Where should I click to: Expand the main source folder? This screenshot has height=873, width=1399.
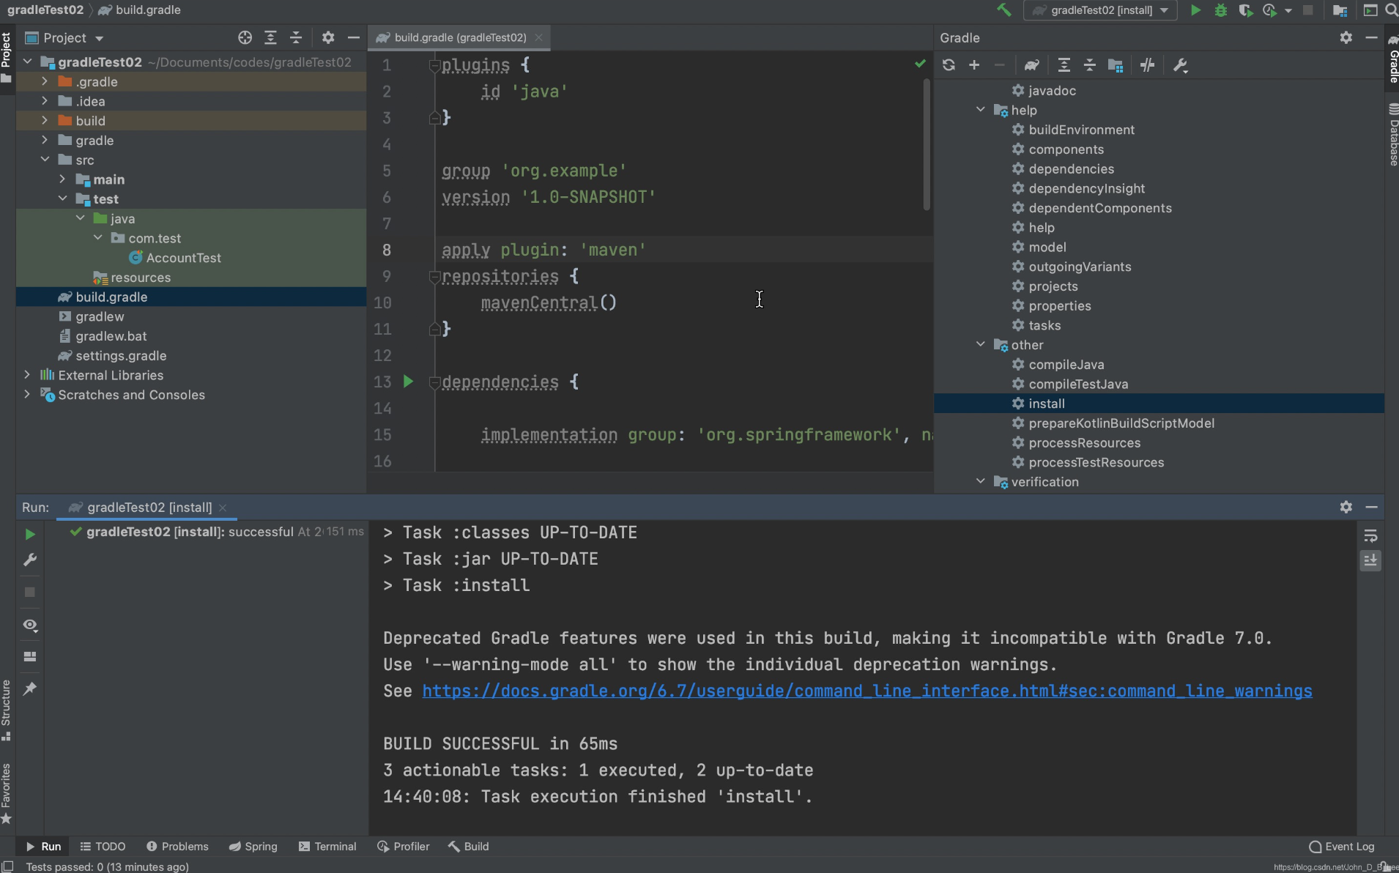(62, 179)
